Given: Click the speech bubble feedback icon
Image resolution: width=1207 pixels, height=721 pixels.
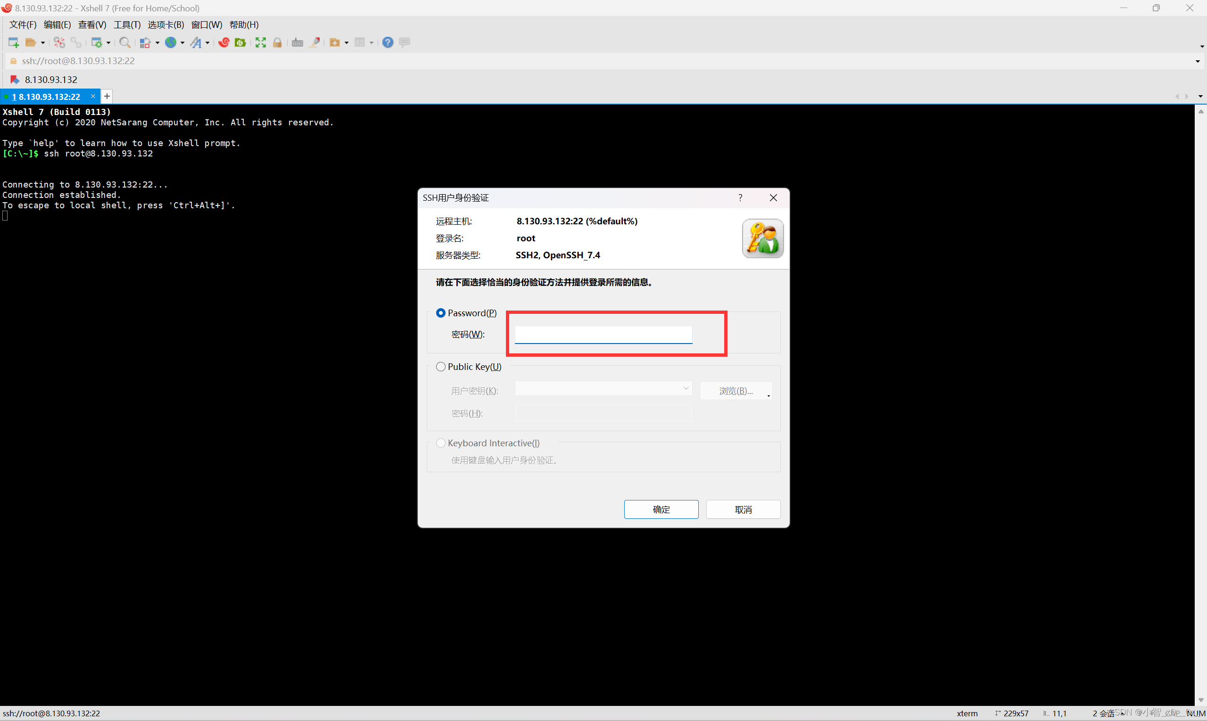Looking at the screenshot, I should coord(404,42).
